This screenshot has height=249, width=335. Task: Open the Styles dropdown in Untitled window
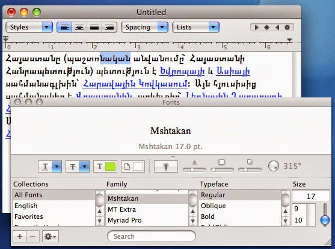(x=29, y=27)
